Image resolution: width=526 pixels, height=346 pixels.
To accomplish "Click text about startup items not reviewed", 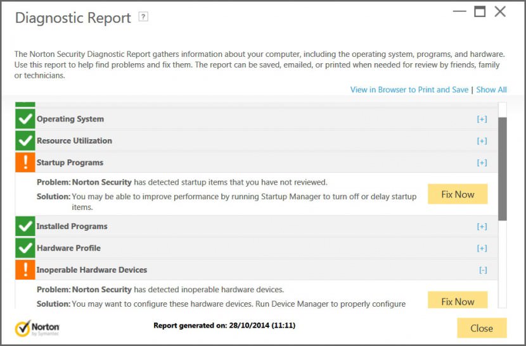I will coord(182,183).
